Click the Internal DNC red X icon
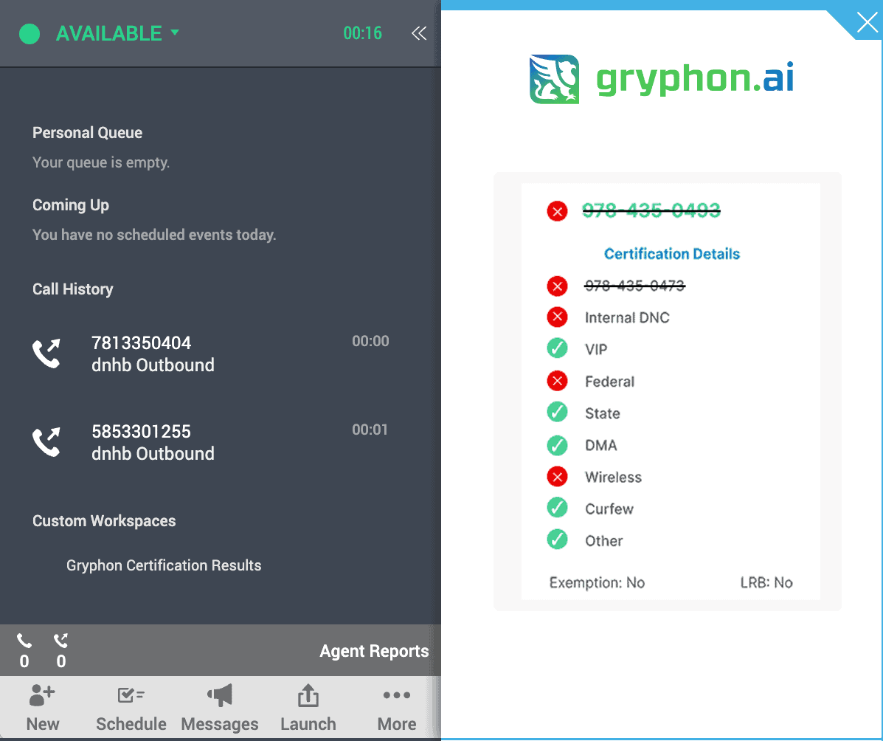 (x=557, y=317)
